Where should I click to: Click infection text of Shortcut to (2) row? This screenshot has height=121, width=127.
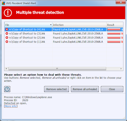(78, 38)
